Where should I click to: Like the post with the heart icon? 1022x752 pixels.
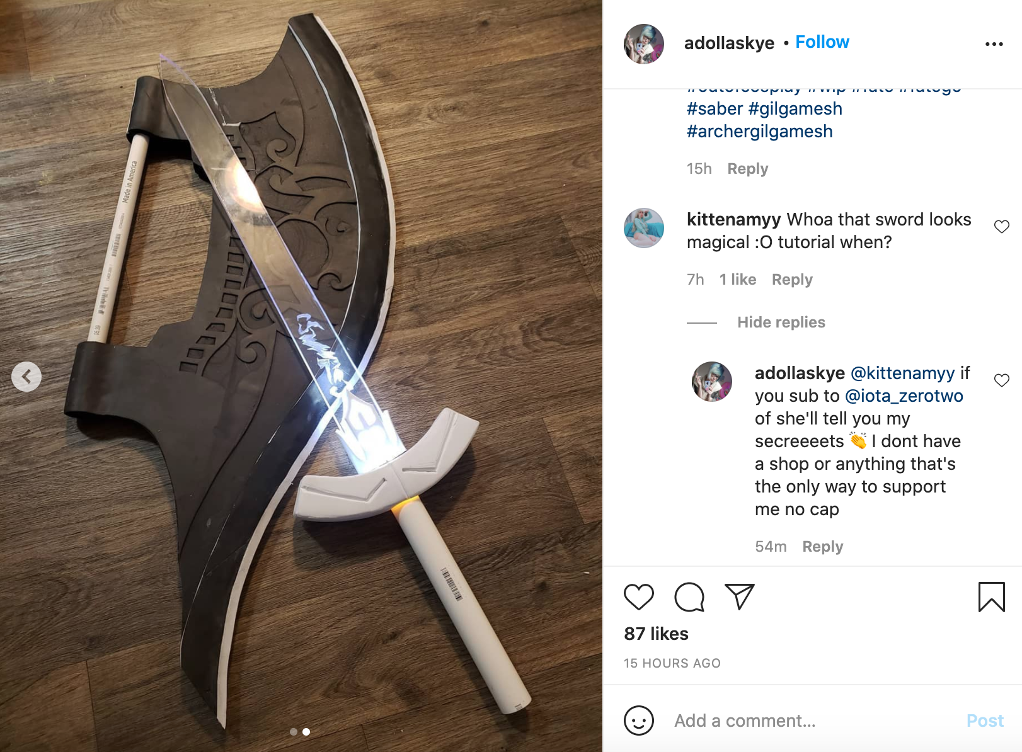pos(639,597)
